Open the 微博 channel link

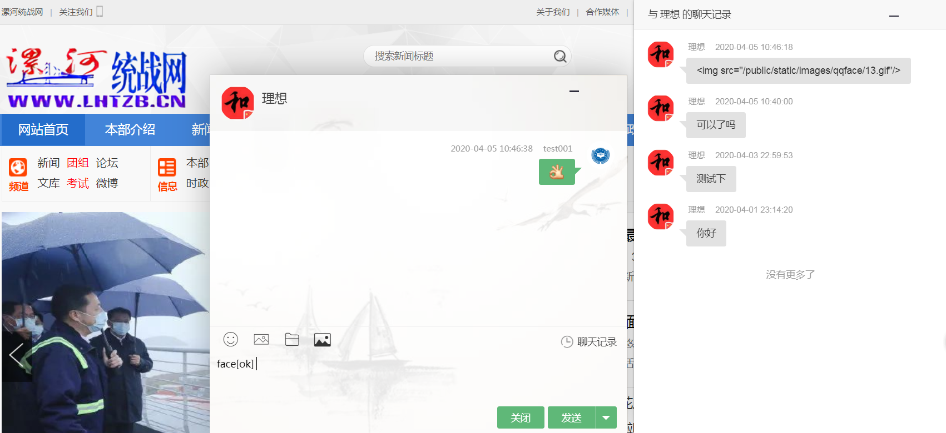coord(107,183)
